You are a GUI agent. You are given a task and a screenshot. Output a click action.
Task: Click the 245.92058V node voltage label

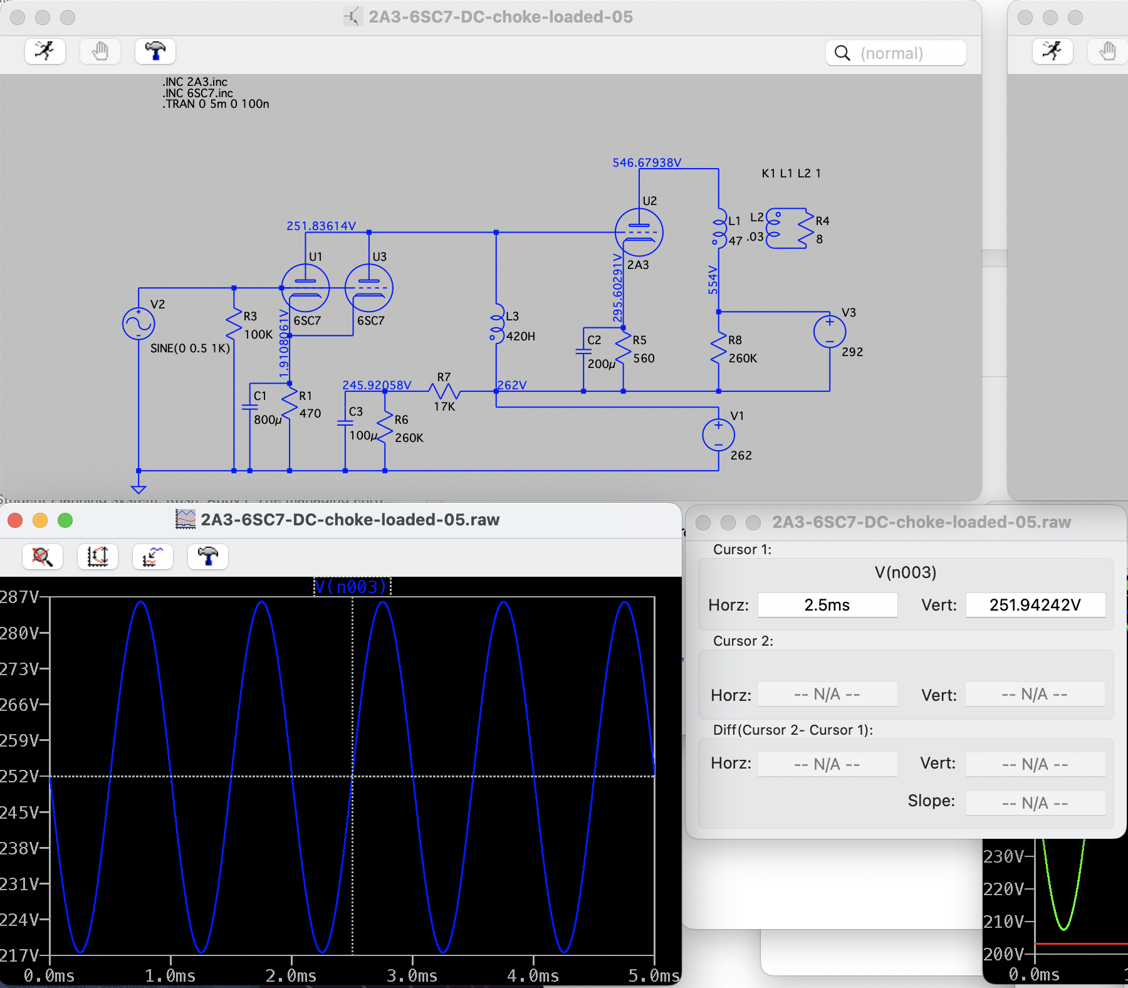pyautogui.click(x=377, y=385)
